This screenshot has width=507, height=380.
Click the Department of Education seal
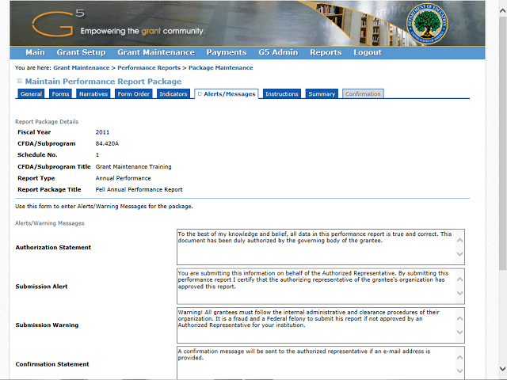point(427,24)
